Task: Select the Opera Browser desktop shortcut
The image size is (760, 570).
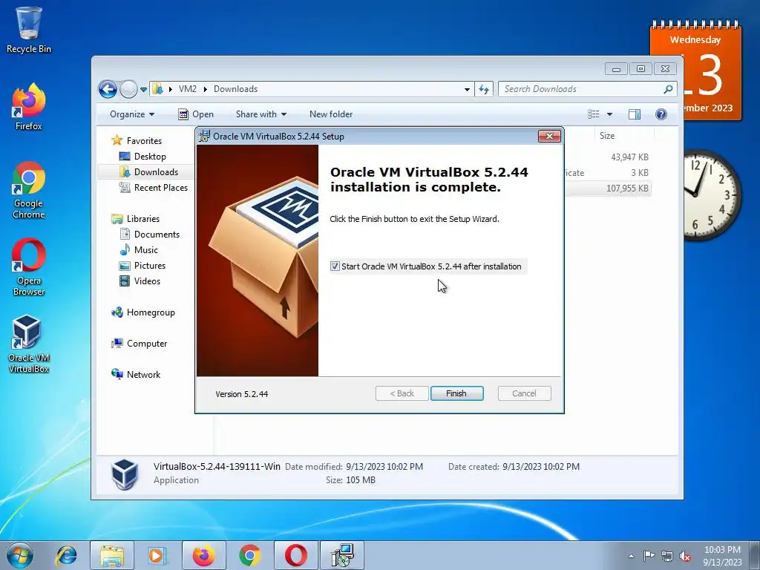Action: 29,267
